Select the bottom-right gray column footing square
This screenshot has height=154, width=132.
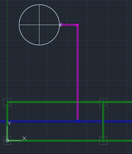(x=103, y=141)
